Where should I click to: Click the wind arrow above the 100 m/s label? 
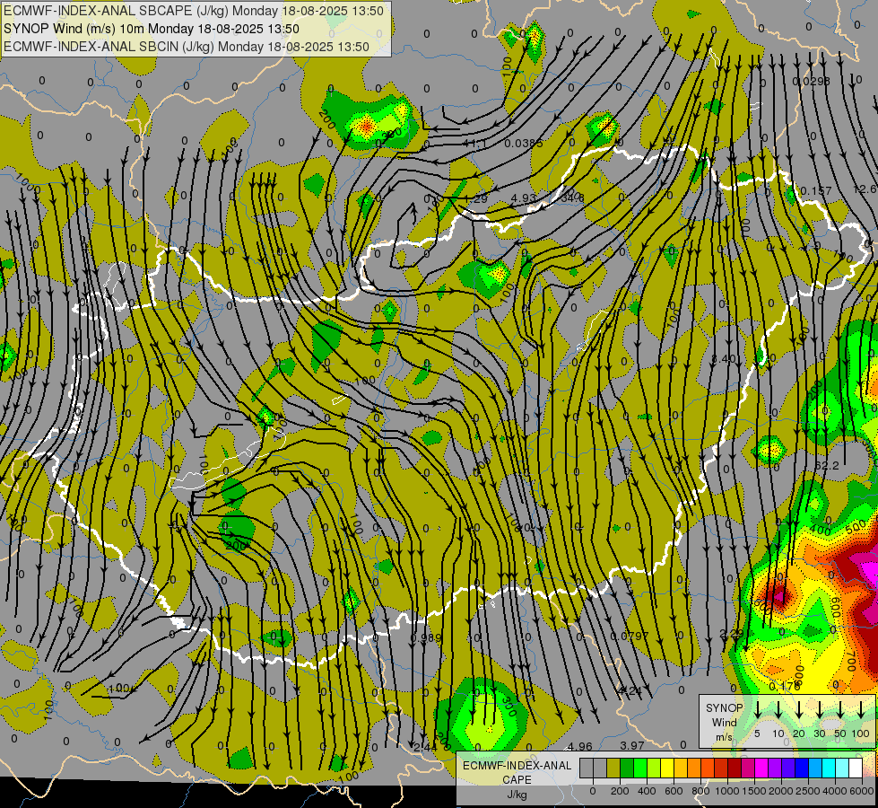[861, 708]
